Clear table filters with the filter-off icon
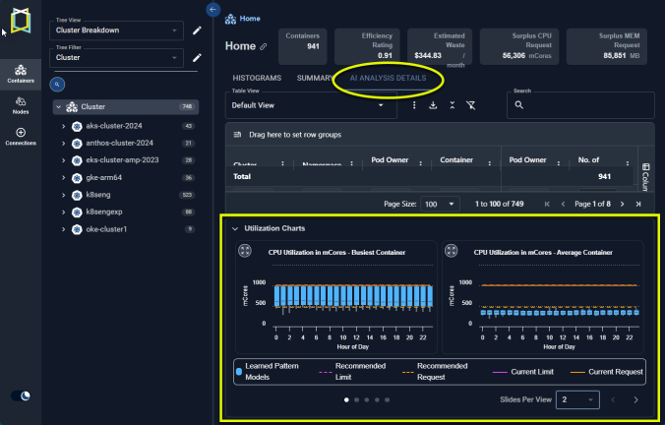The image size is (665, 425). (x=470, y=105)
